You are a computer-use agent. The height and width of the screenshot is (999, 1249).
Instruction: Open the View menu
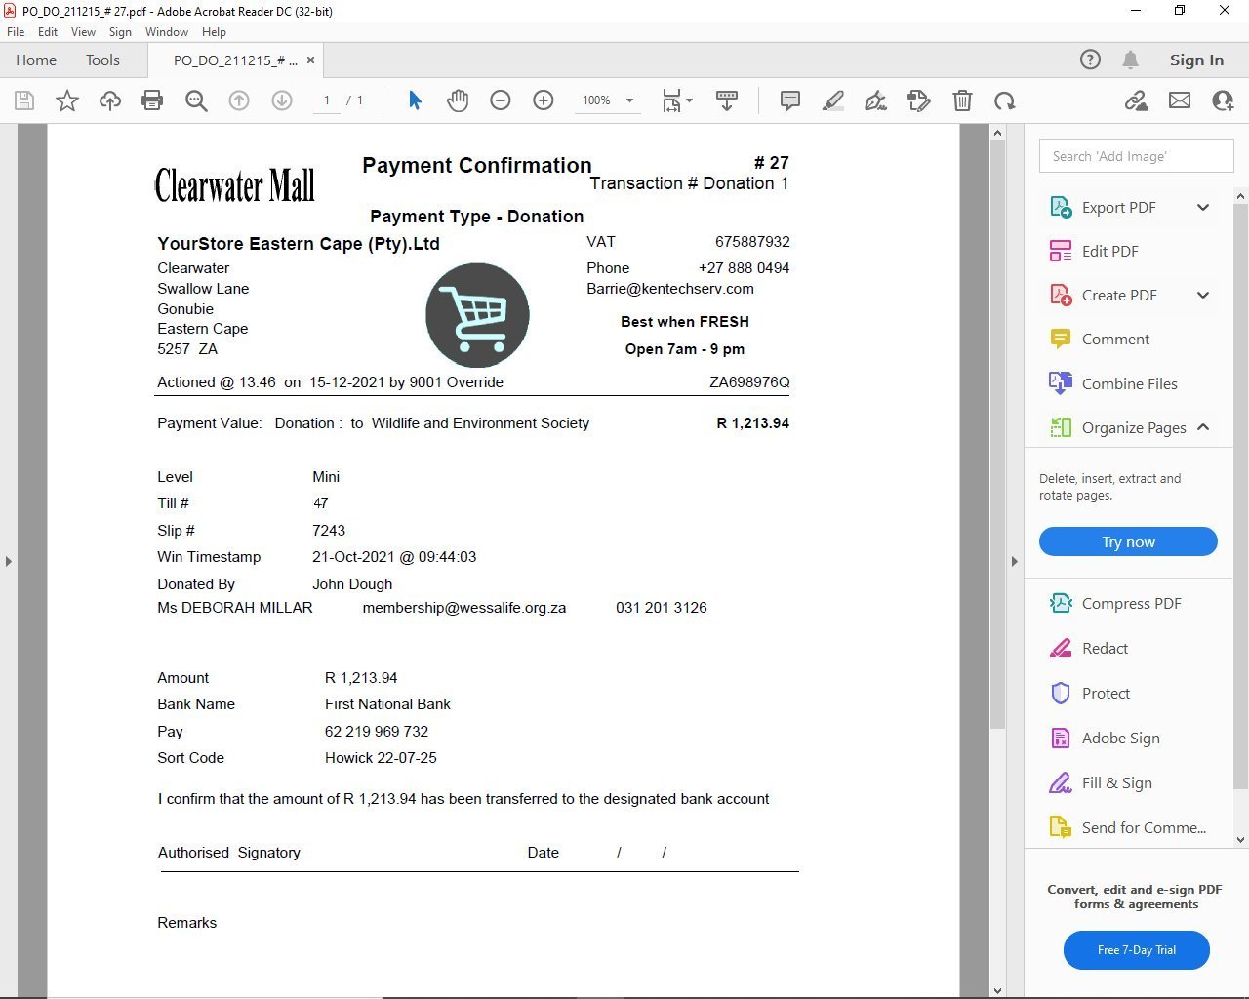pyautogui.click(x=83, y=32)
